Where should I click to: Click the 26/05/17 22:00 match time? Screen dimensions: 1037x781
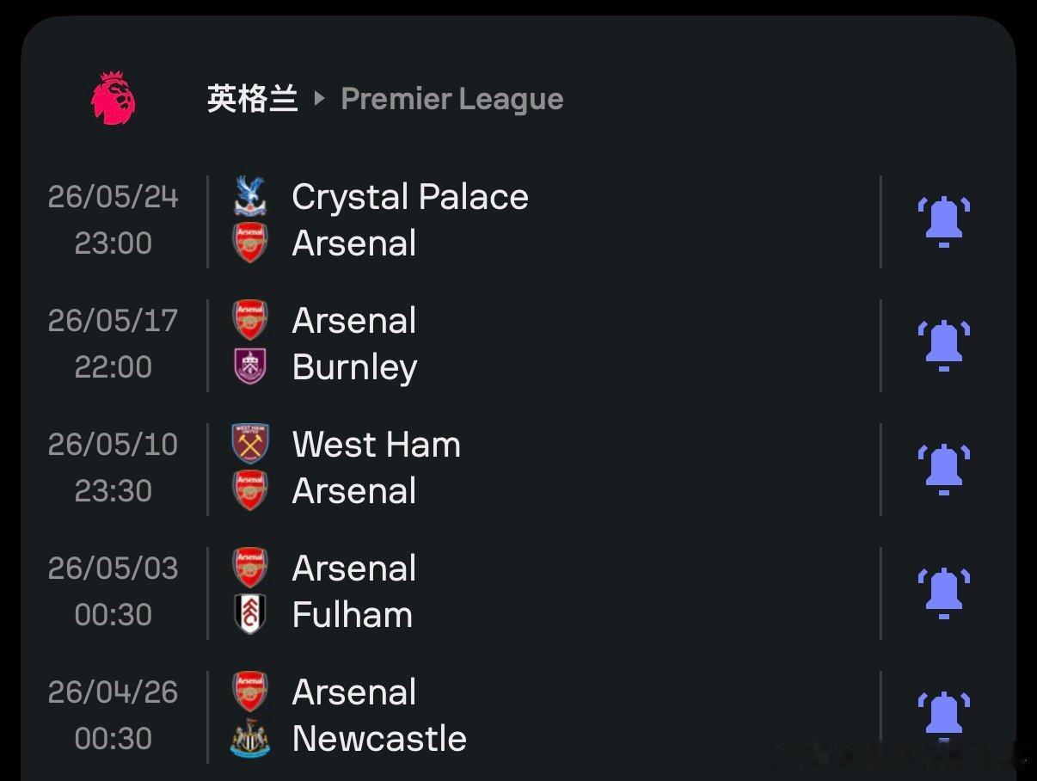pyautogui.click(x=113, y=344)
